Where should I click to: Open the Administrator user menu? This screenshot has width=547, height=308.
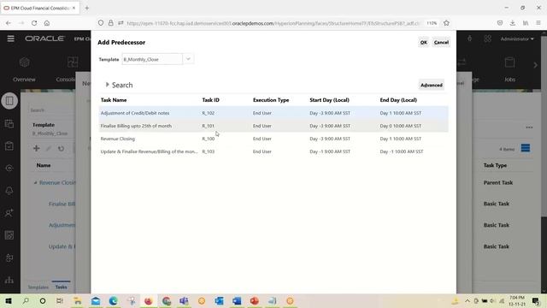[x=517, y=38]
